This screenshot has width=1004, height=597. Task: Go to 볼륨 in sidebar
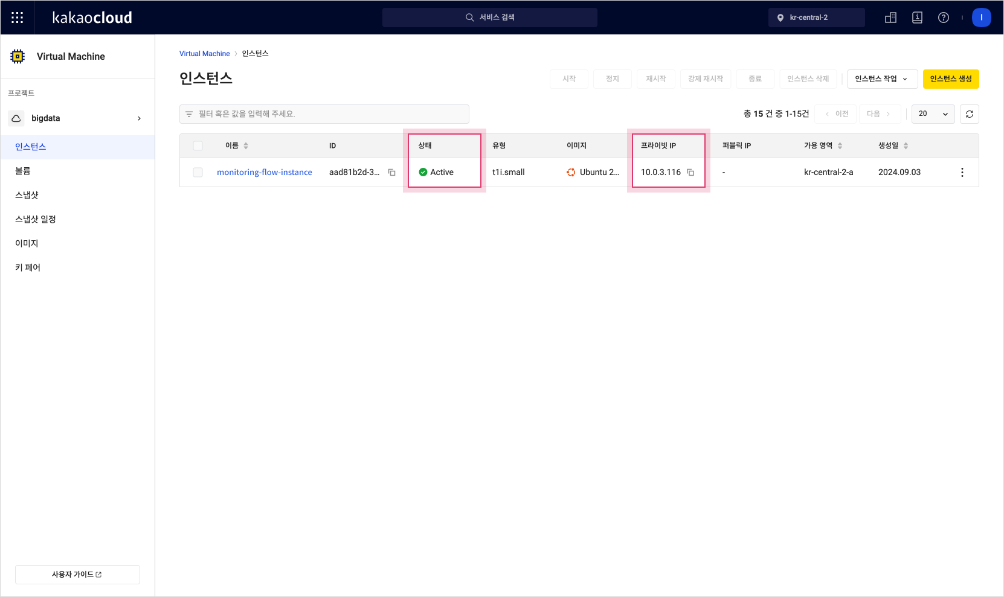(77, 171)
